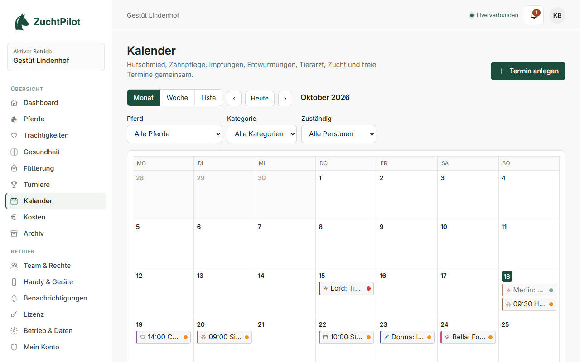
Task: Click the Team & Rechte people icon
Action: 14,266
